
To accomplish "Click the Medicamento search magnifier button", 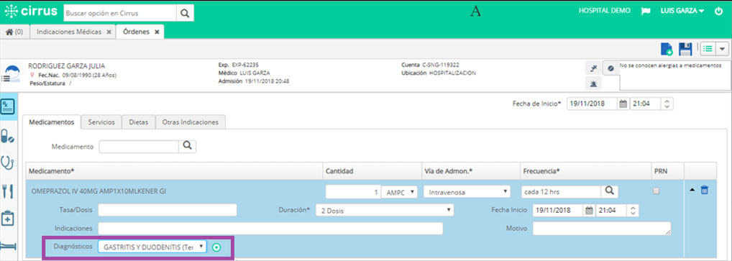I will point(188,146).
